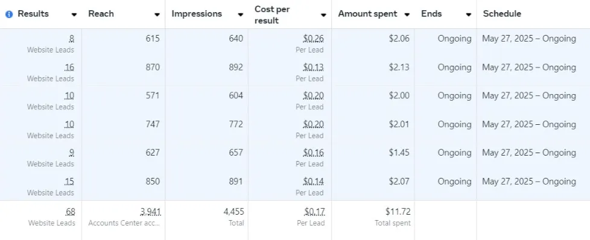Open the Reach column dropdown arrow

(157, 14)
